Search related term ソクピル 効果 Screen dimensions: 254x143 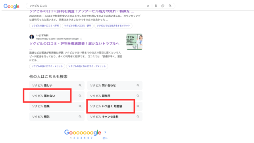(57, 106)
